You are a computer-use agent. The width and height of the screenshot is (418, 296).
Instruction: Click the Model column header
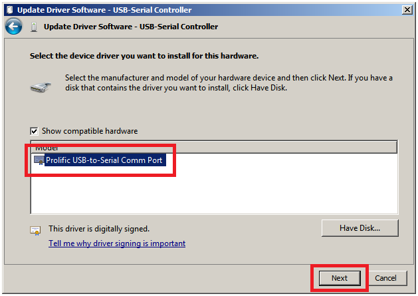click(x=214, y=147)
